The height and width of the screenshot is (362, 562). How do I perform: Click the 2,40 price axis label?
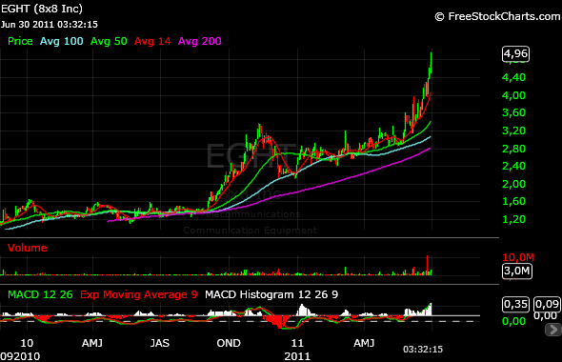tap(513, 166)
